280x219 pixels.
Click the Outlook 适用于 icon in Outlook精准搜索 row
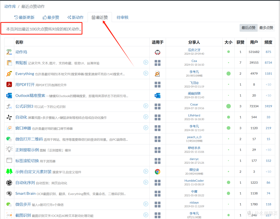click(x=158, y=95)
